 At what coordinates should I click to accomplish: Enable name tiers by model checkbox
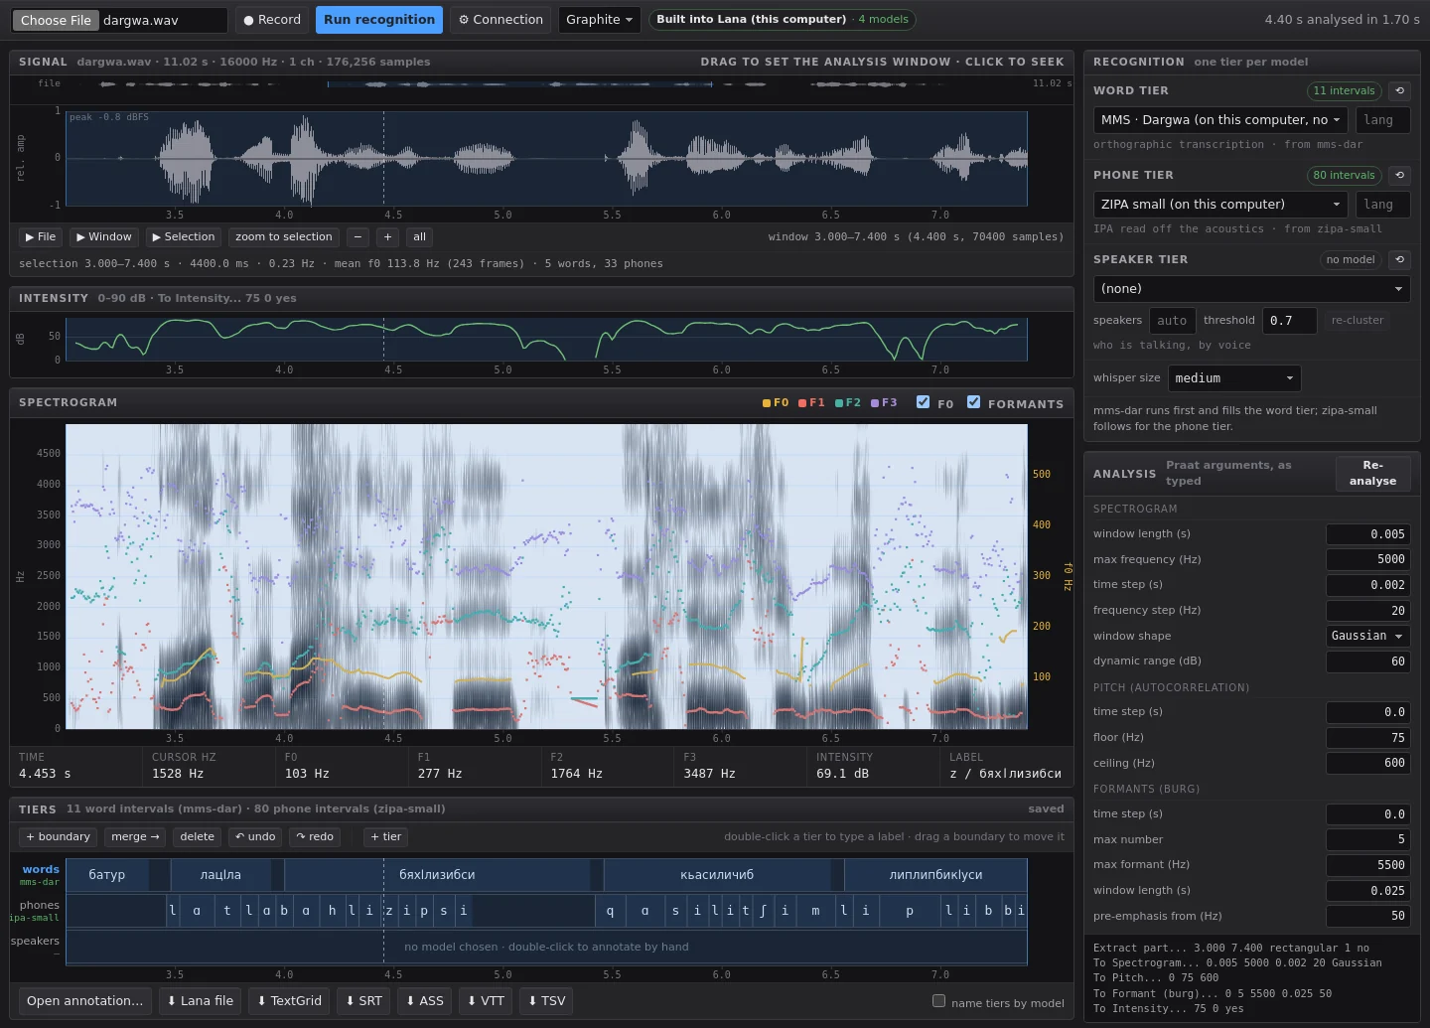click(x=938, y=1001)
